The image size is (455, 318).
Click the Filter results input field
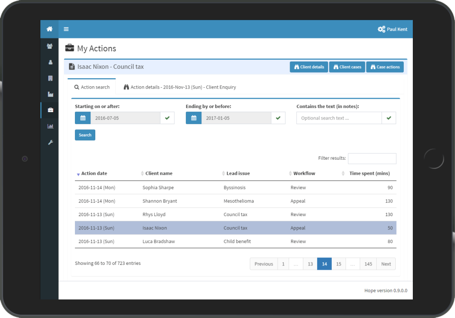[x=372, y=158]
